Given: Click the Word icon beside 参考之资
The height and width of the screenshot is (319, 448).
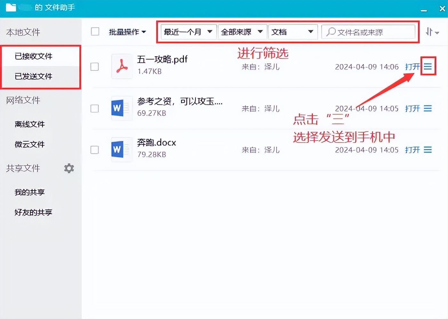Looking at the screenshot, I should (x=121, y=108).
